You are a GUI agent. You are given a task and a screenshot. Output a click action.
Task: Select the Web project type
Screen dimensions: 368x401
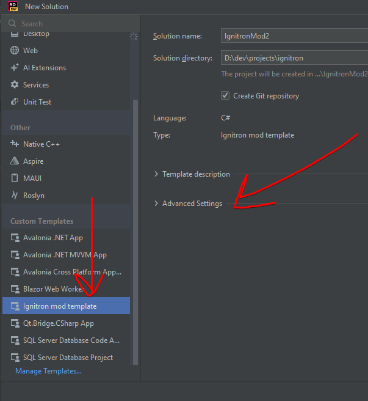[x=66, y=50]
